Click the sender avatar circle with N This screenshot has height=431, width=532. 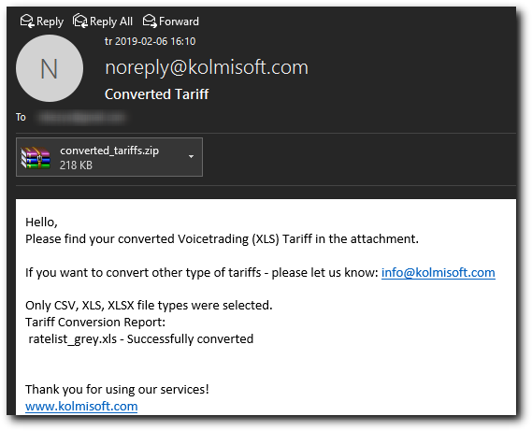pos(50,68)
